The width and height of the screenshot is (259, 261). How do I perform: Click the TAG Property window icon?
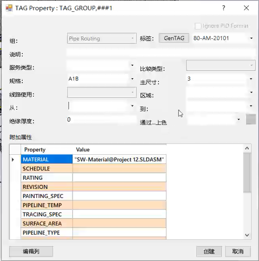tap(9, 8)
